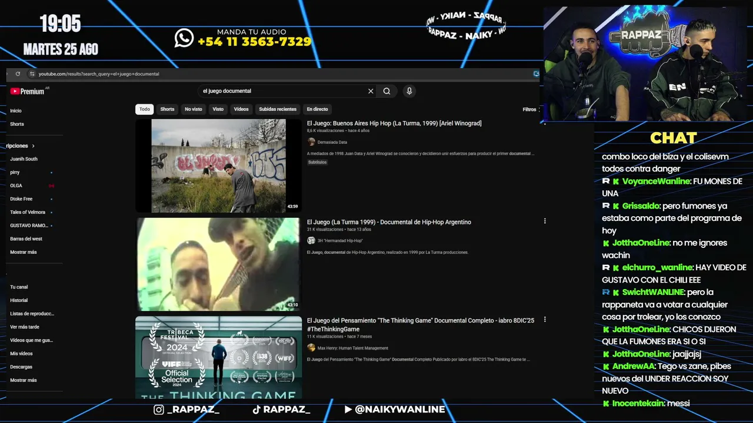Viewport: 753px width, 423px height.
Task: Open pirry subscription
Action: [x=15, y=172]
